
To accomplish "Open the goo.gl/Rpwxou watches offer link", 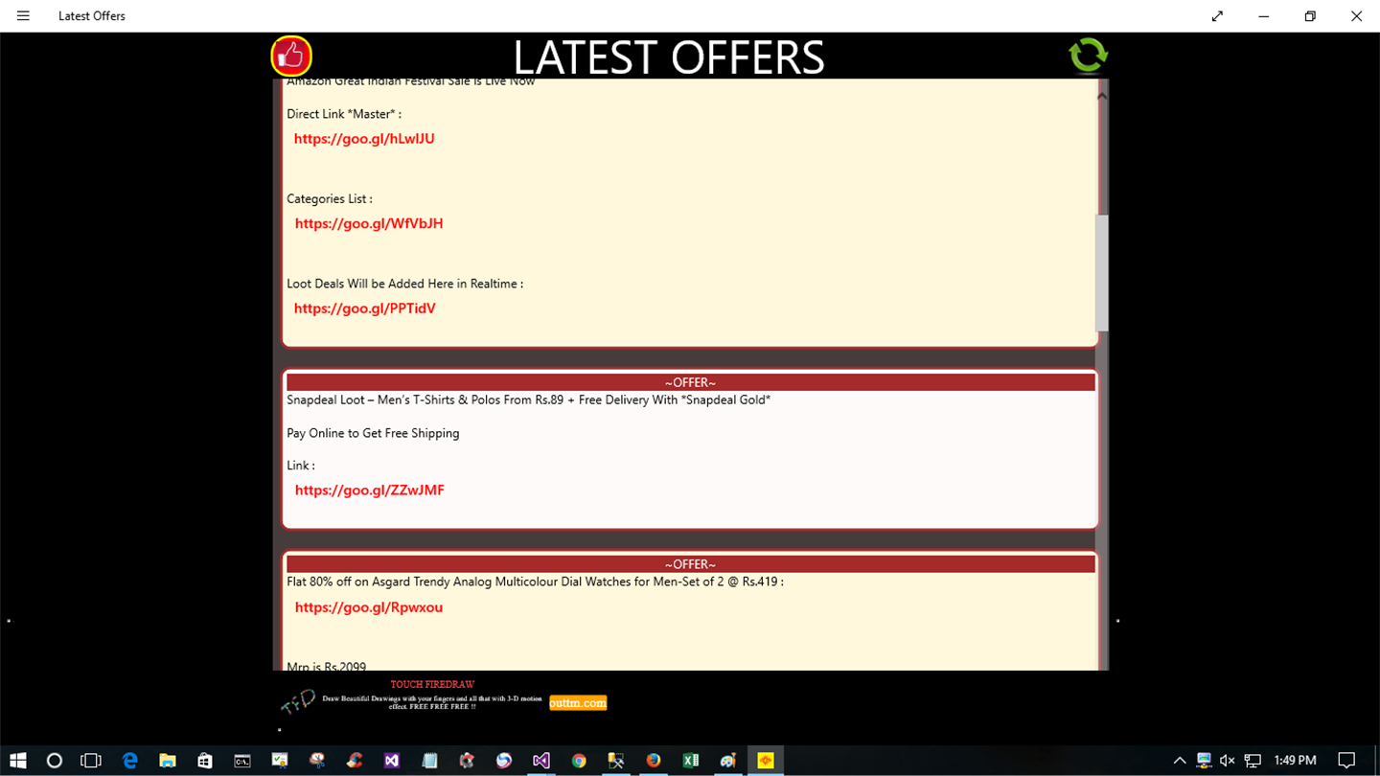I will click(369, 607).
